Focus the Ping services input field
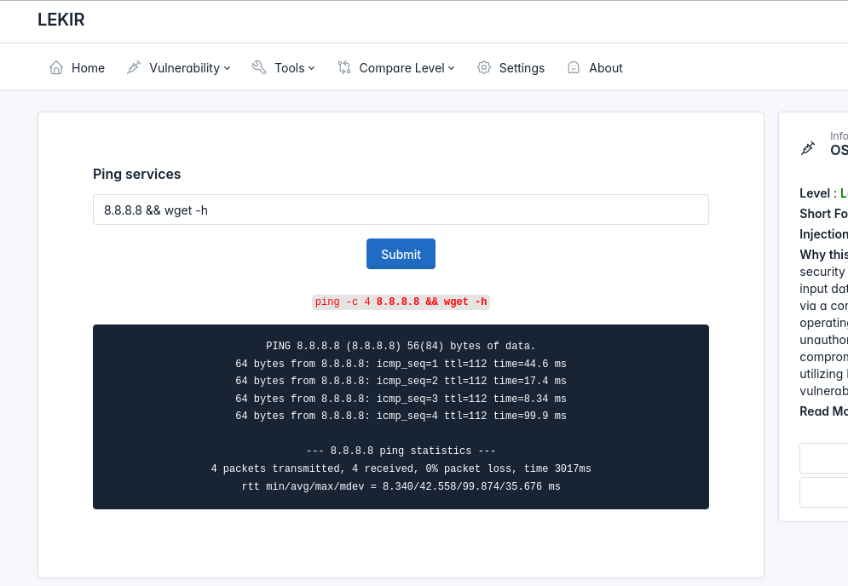The width and height of the screenshot is (848, 586). pyautogui.click(x=401, y=210)
